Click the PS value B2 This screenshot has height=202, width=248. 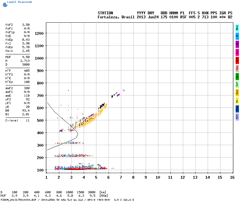230,17
